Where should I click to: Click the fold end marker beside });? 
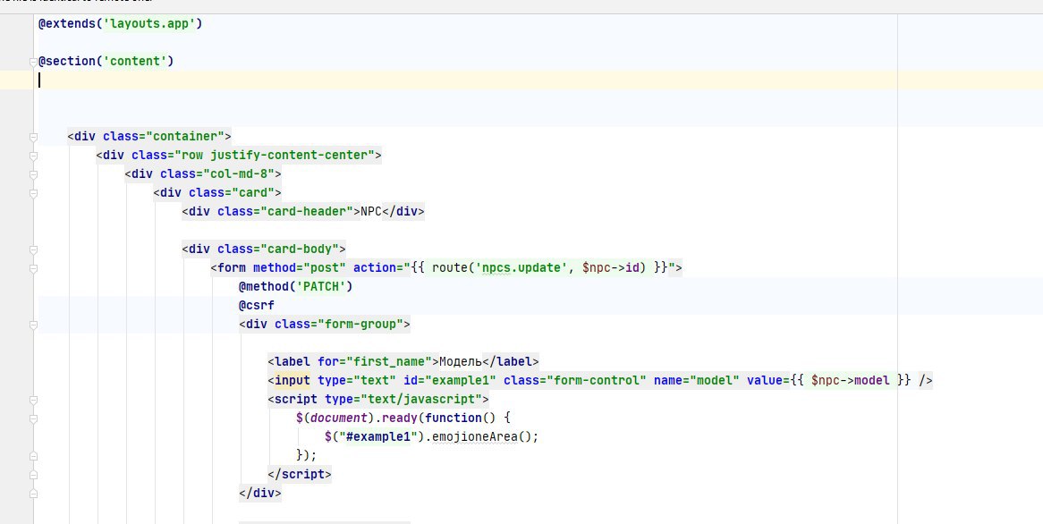click(33, 456)
